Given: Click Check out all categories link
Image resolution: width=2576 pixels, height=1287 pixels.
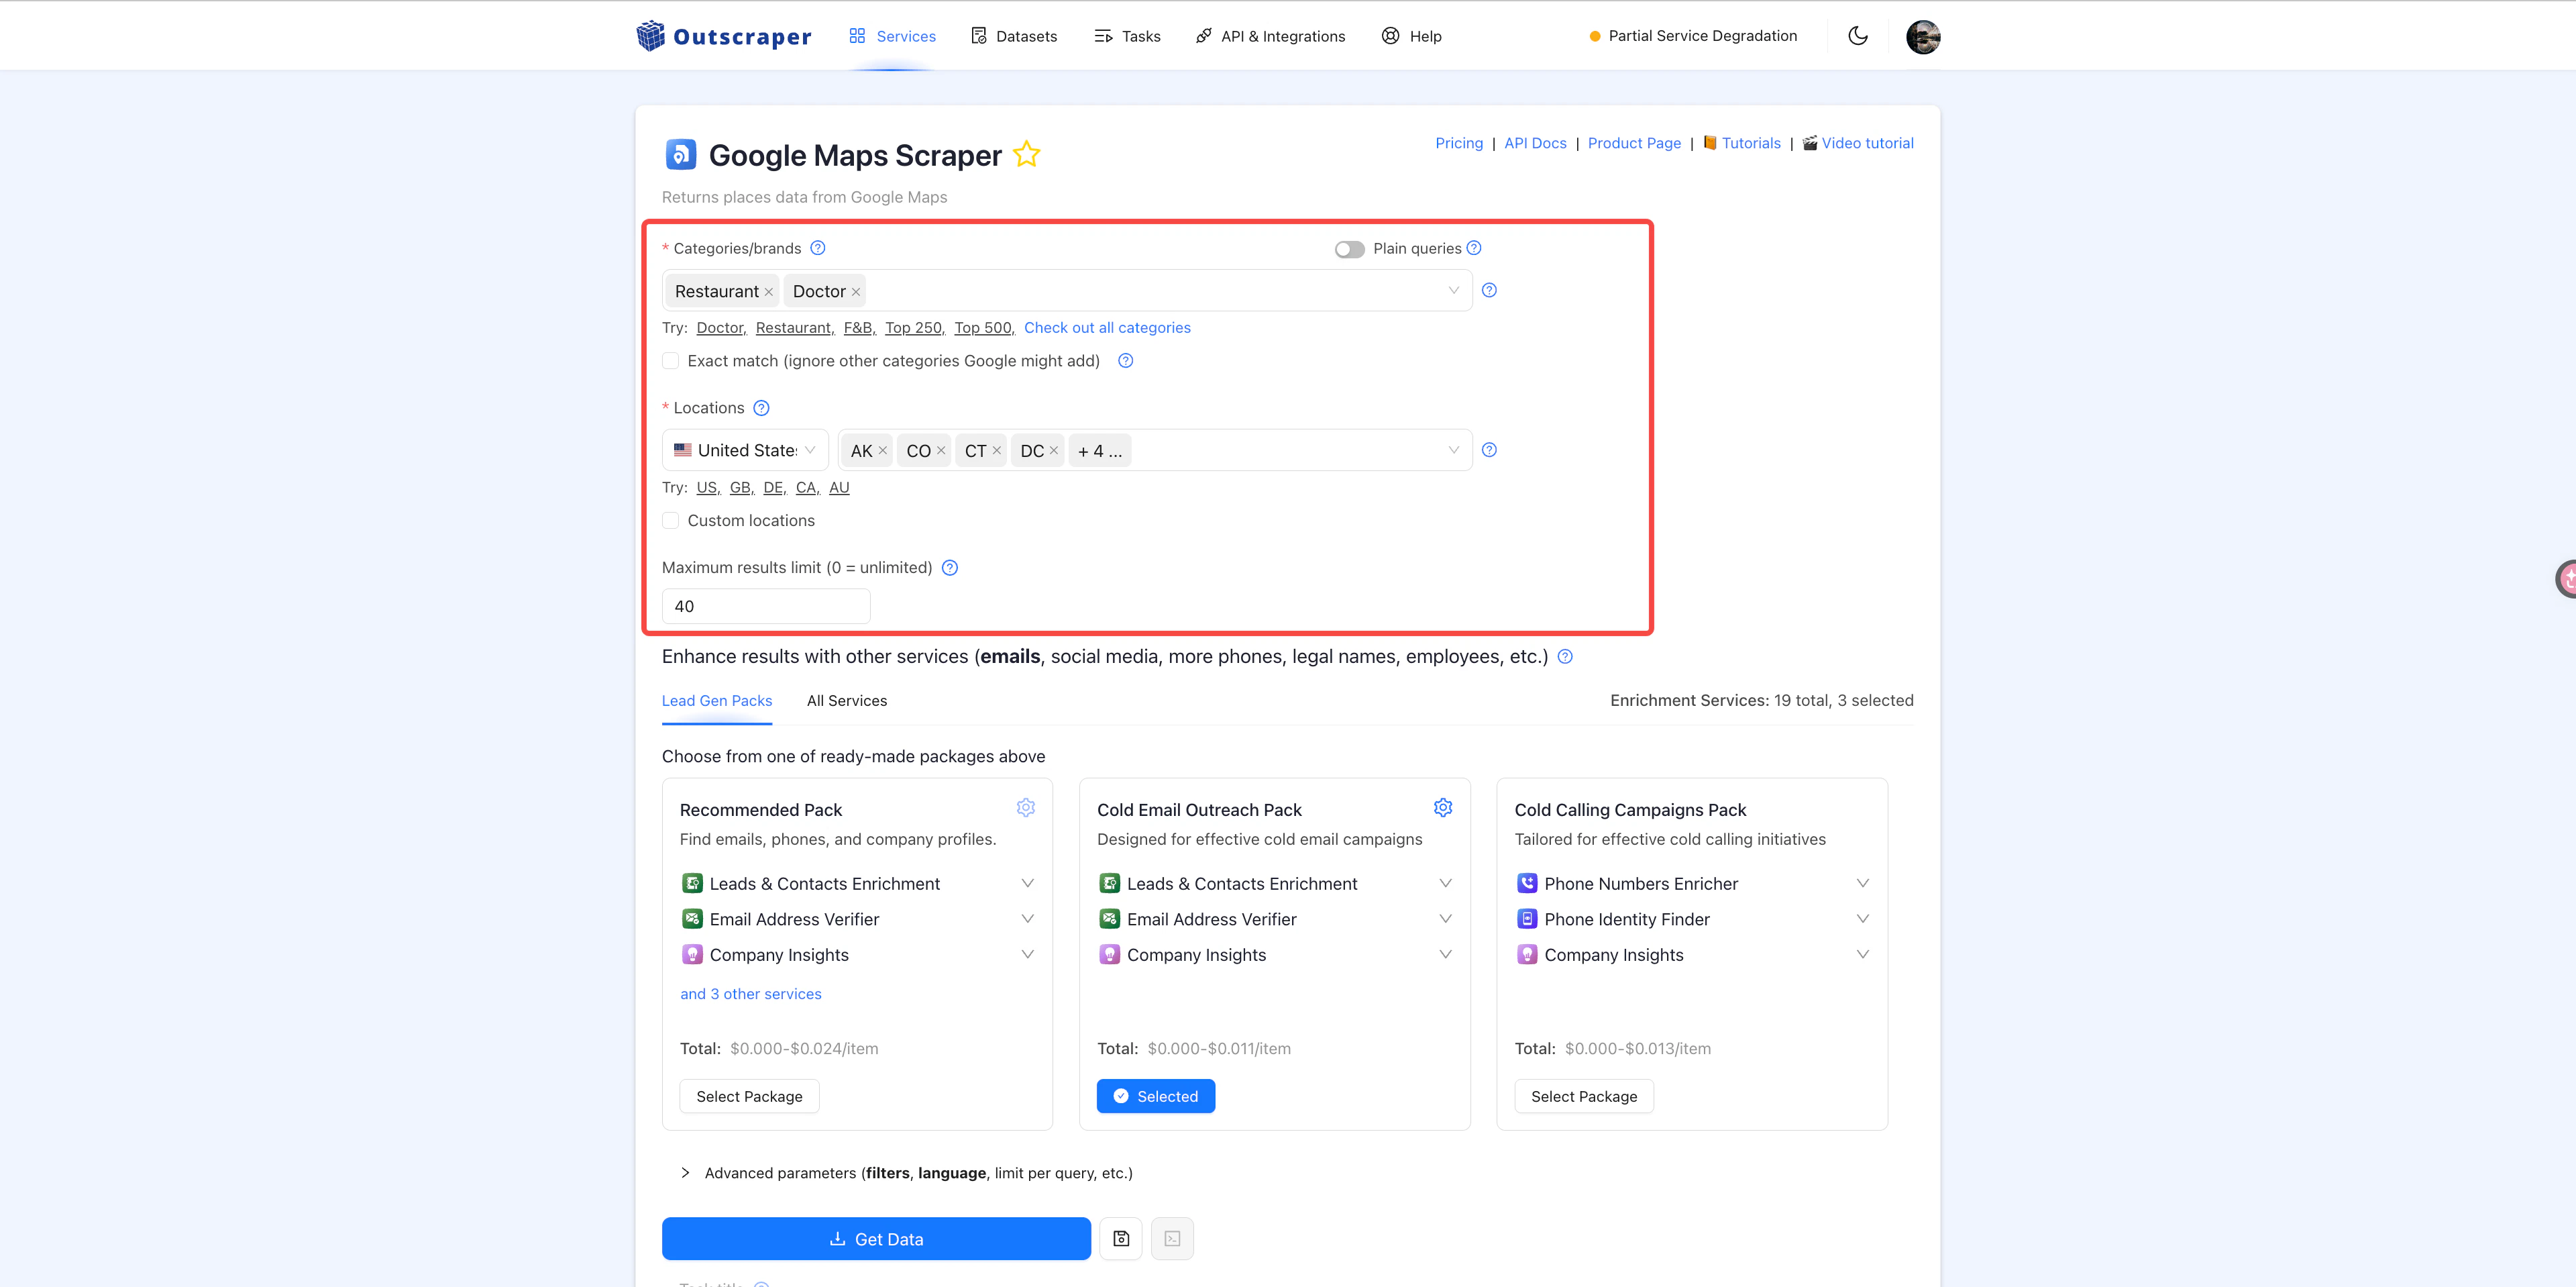Looking at the screenshot, I should pos(1107,328).
